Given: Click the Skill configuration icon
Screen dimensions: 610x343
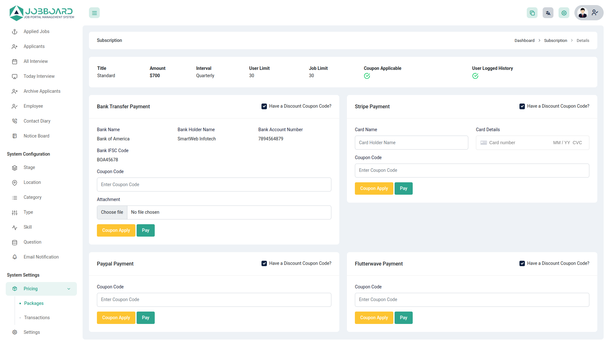Looking at the screenshot, I should coord(15,227).
